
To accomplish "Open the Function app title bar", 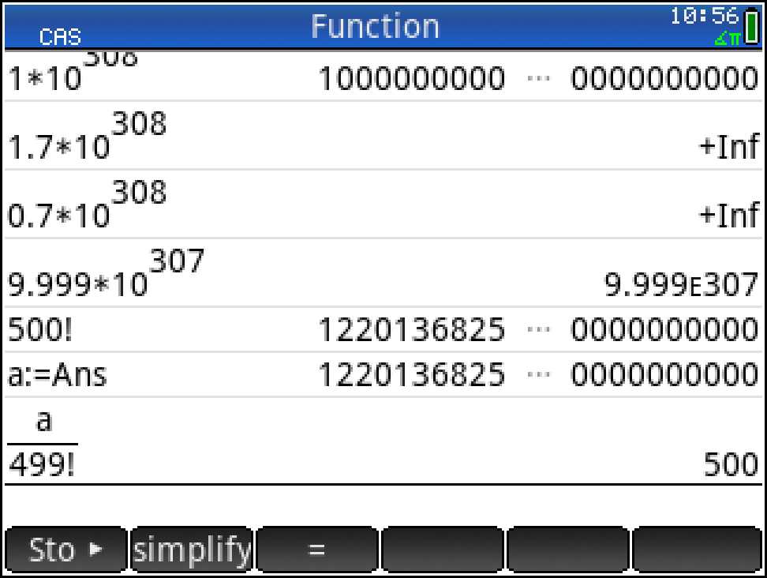I will point(375,26).
